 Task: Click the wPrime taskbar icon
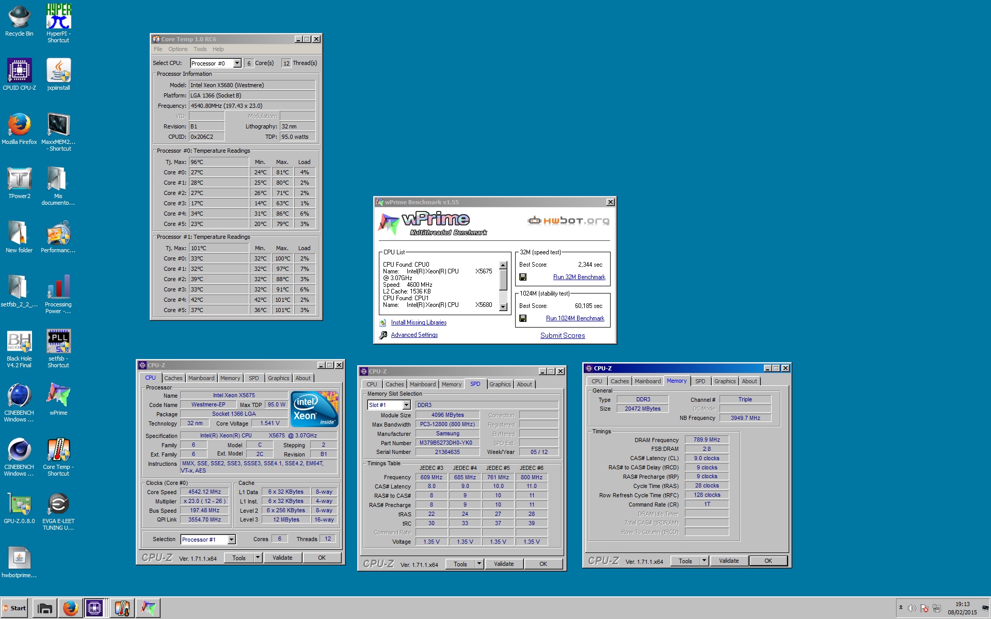[x=148, y=608]
